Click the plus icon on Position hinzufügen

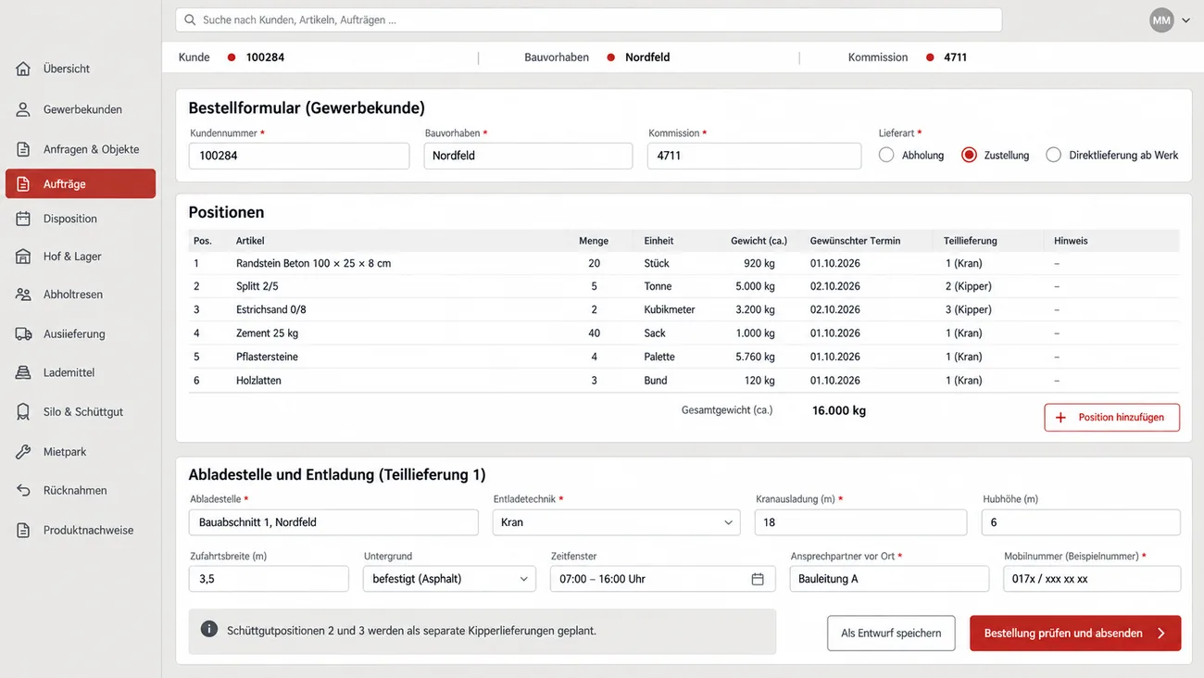(x=1060, y=418)
